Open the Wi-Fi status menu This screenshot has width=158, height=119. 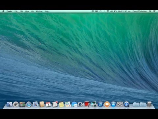pyautogui.click(x=108, y=11)
